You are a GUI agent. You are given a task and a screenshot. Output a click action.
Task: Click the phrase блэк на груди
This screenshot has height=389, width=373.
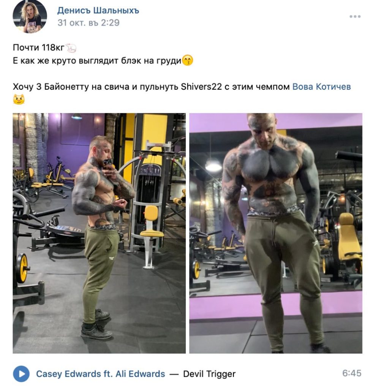[151, 61]
